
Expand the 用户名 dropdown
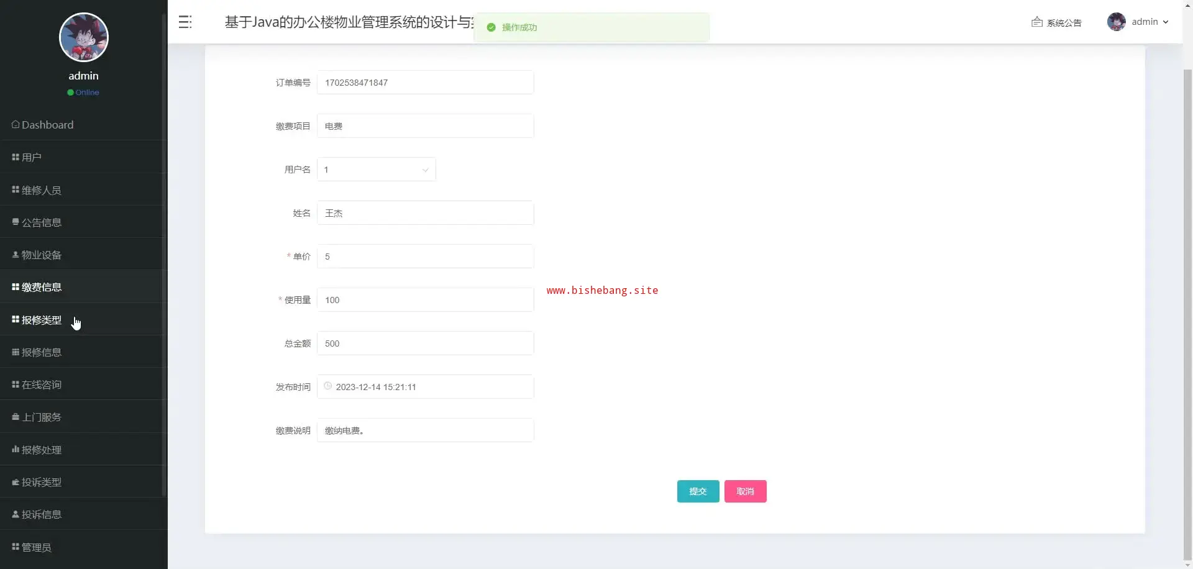[x=377, y=170]
